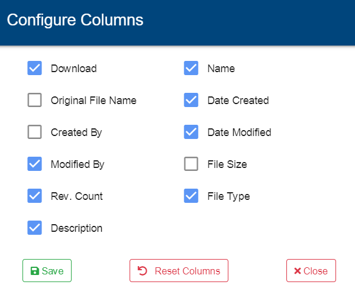Click the Description label
355x288 pixels.
click(x=77, y=228)
